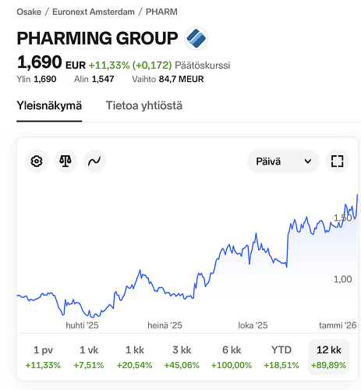Expand chart to fullscreen
This screenshot has width=361, height=390.
337,161
